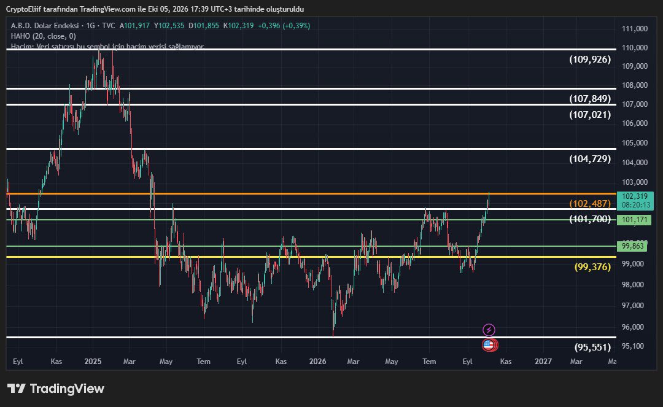The image size is (663, 407).
Task: Click the low value D101,855
Action: (x=204, y=26)
